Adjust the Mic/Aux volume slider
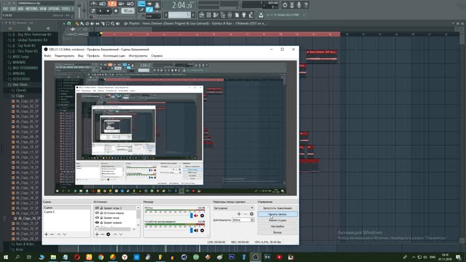The image size is (466, 262). point(192,215)
